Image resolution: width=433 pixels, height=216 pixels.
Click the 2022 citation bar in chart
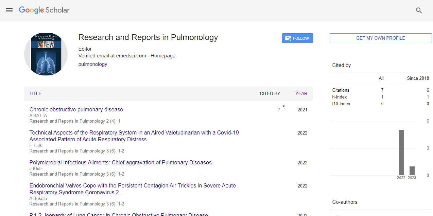pos(401,152)
